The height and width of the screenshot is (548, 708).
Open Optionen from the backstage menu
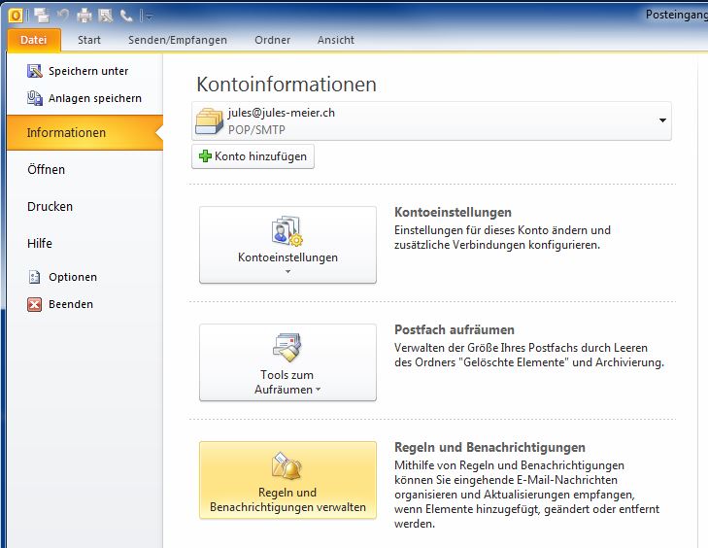pos(62,277)
